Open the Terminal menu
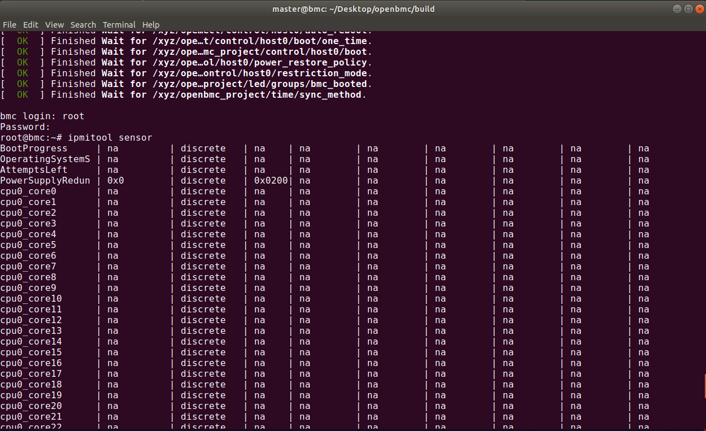The height and width of the screenshot is (431, 706). (119, 24)
